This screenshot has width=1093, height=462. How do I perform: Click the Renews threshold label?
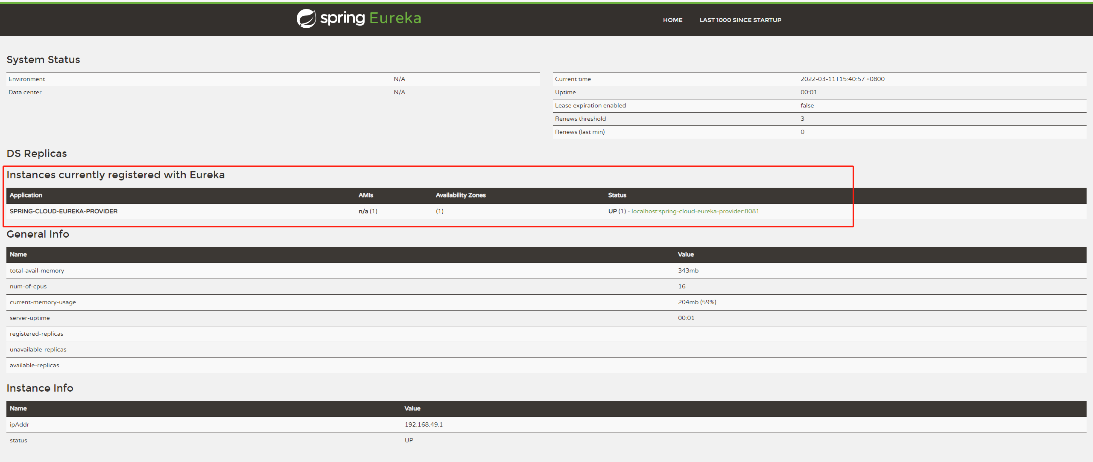coord(580,119)
